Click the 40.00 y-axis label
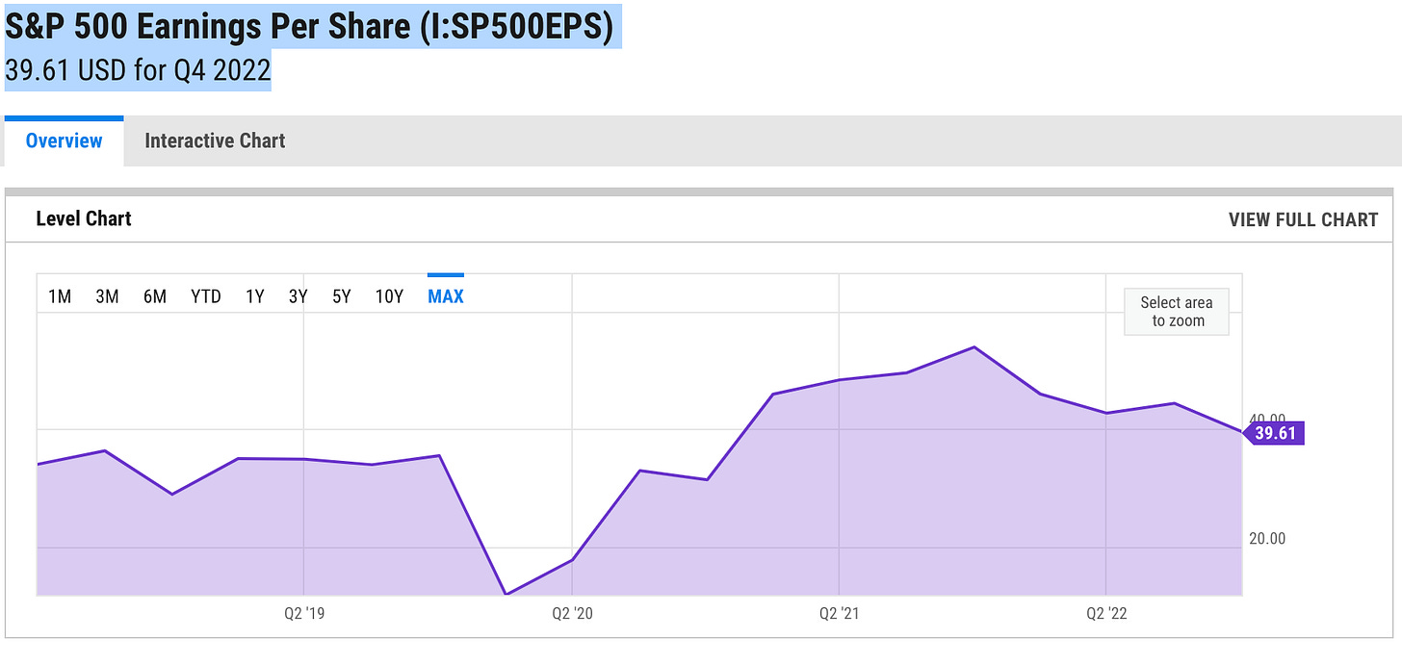Screen dimensions: 1402x664 coord(1267,419)
